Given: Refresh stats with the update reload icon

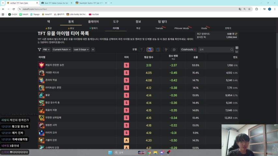Looking at the screenshot, I should (236, 34).
